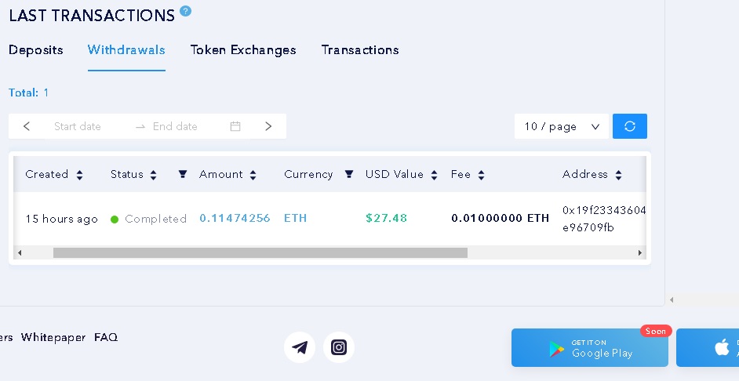Switch to the Deposits tab
The height and width of the screenshot is (381, 739).
[36, 50]
